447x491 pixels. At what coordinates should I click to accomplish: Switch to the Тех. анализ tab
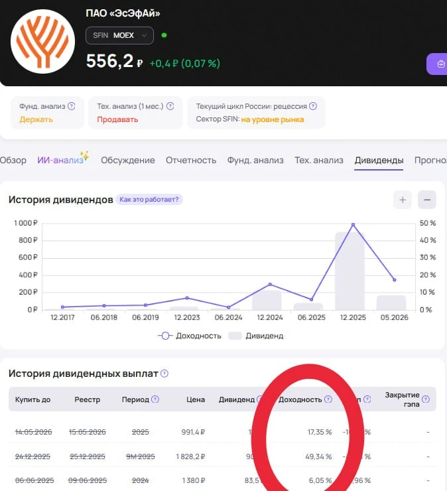(318, 160)
